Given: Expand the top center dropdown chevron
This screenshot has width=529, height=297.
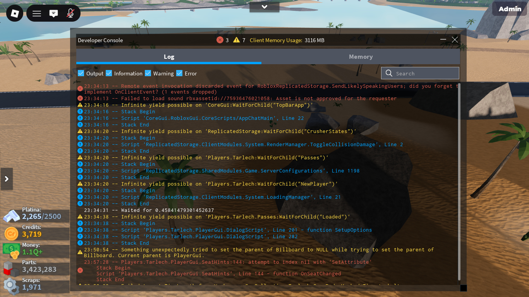Looking at the screenshot, I should (264, 7).
